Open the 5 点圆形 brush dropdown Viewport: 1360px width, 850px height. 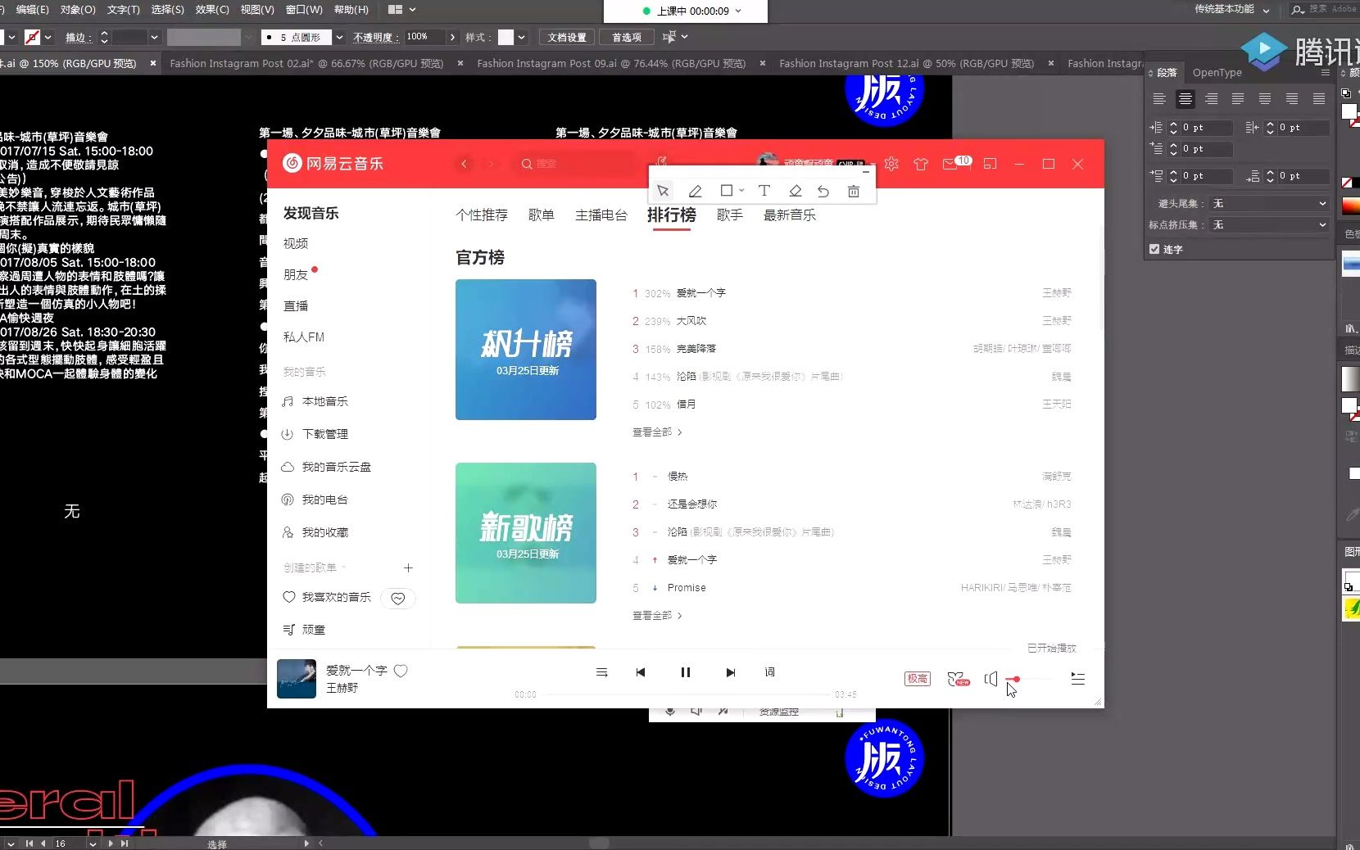339,37
